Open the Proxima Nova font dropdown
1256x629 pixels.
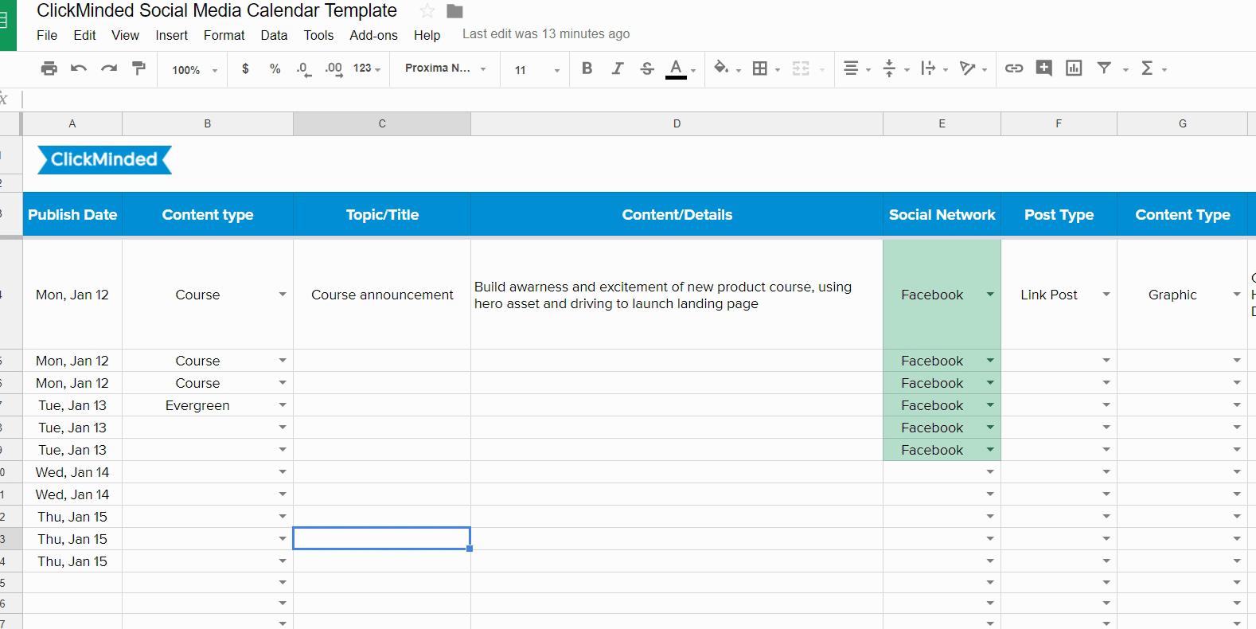pos(444,68)
